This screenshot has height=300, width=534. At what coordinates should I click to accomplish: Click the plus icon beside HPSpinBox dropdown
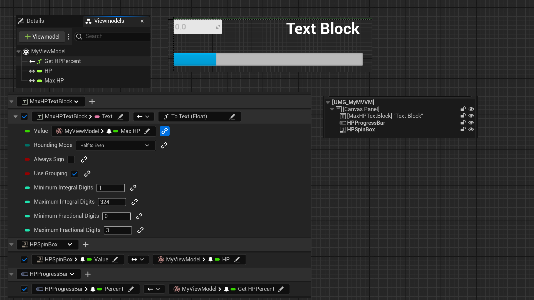coord(86,244)
